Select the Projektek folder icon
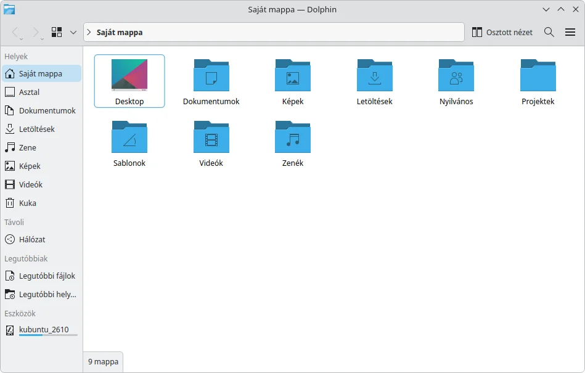Image resolution: width=585 pixels, height=373 pixels. (538, 75)
